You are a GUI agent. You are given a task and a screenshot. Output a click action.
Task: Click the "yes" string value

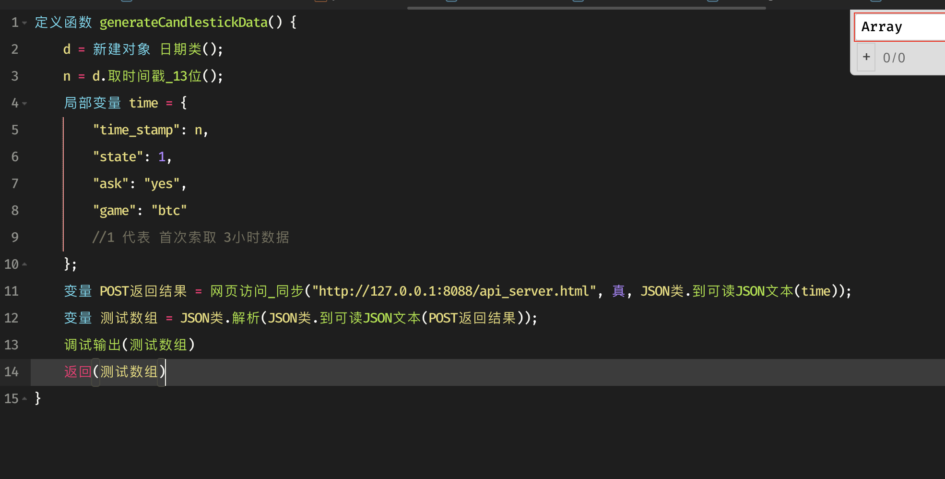coord(162,184)
